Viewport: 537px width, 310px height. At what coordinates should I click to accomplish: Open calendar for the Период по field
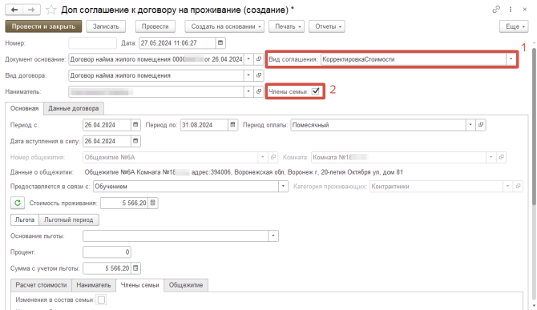(x=233, y=125)
